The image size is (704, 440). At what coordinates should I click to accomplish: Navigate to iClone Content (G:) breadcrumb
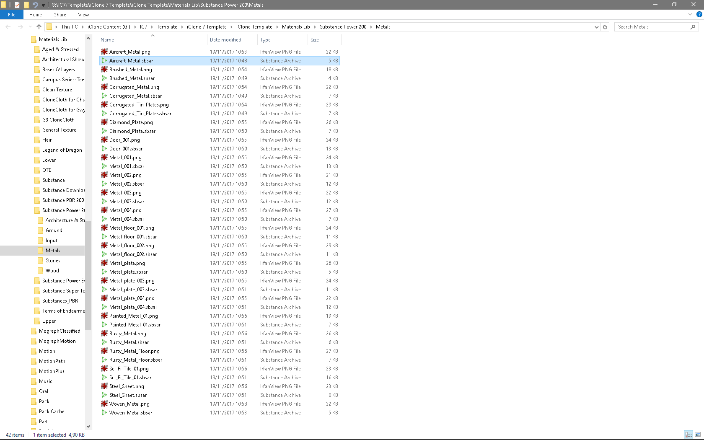(109, 27)
